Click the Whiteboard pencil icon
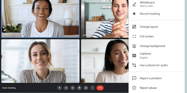 point(134,4)
